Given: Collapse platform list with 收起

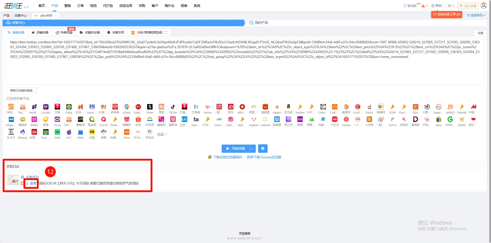Looking at the screenshot, I should click(x=162, y=134).
